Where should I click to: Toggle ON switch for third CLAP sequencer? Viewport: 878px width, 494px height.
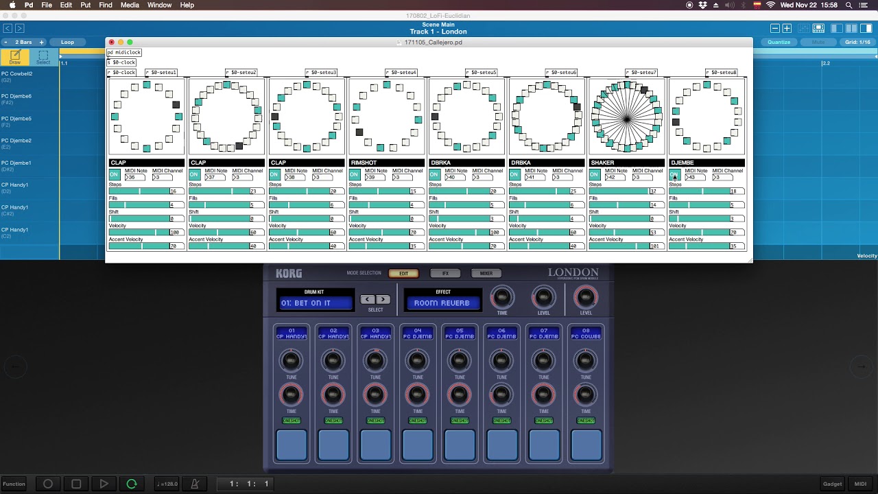[274, 174]
